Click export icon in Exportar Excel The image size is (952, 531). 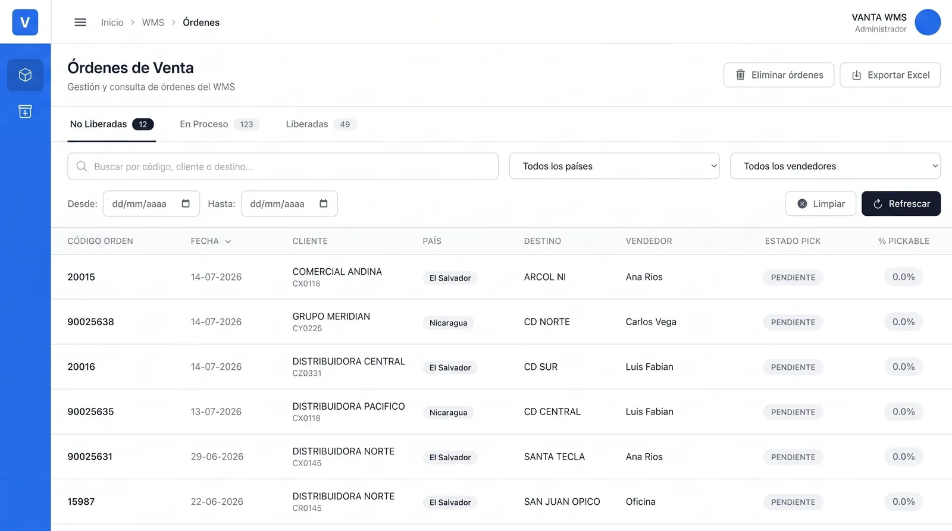[x=856, y=75]
